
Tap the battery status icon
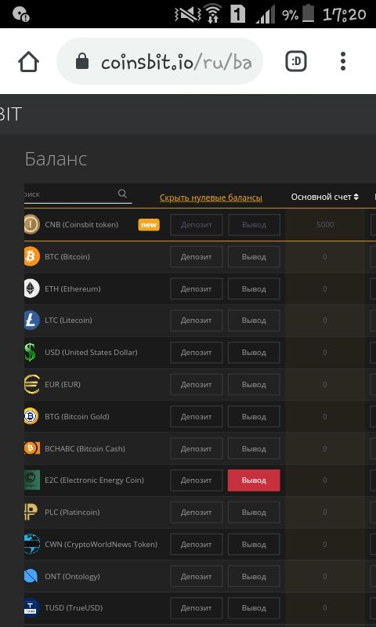click(x=308, y=14)
